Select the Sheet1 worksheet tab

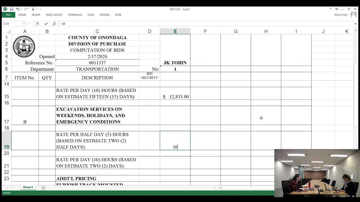[x=28, y=187]
